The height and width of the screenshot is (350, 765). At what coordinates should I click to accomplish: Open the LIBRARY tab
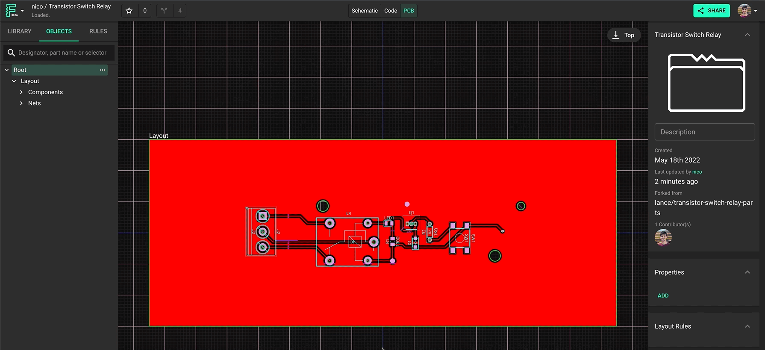(20, 31)
